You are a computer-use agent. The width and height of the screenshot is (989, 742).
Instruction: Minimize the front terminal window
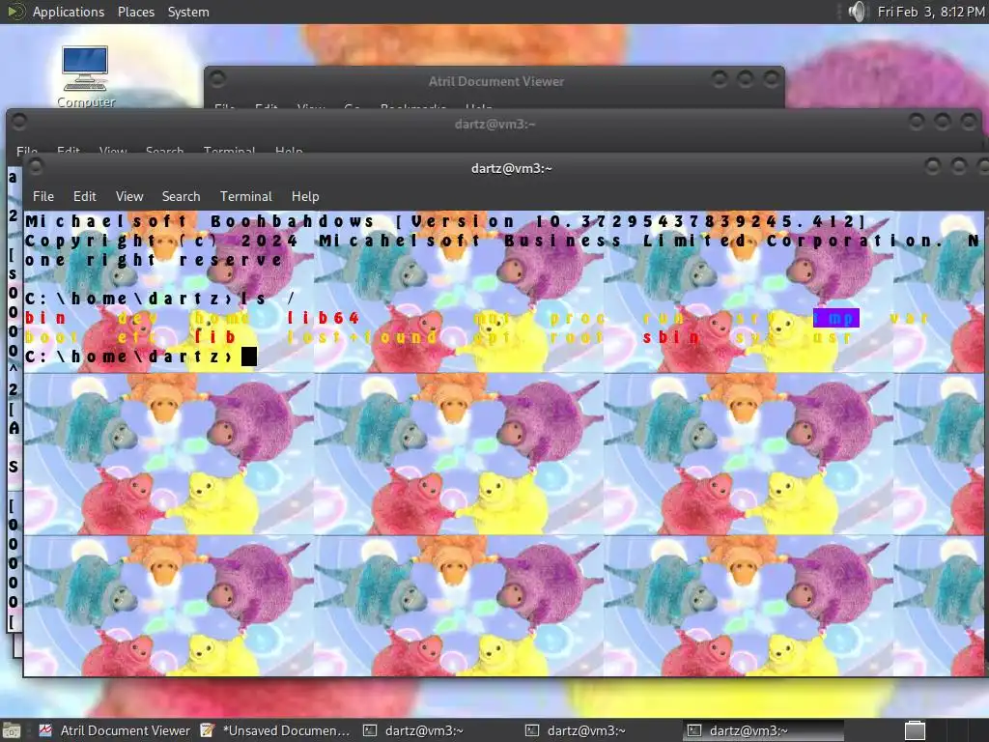[932, 166]
